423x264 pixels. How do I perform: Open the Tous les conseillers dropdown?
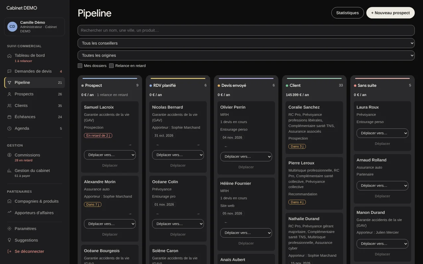[246, 43]
